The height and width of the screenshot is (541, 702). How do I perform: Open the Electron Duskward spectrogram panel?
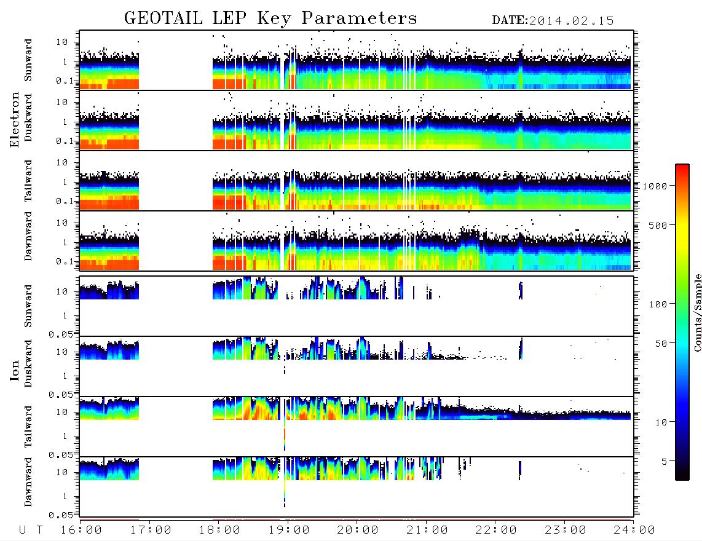[357, 120]
